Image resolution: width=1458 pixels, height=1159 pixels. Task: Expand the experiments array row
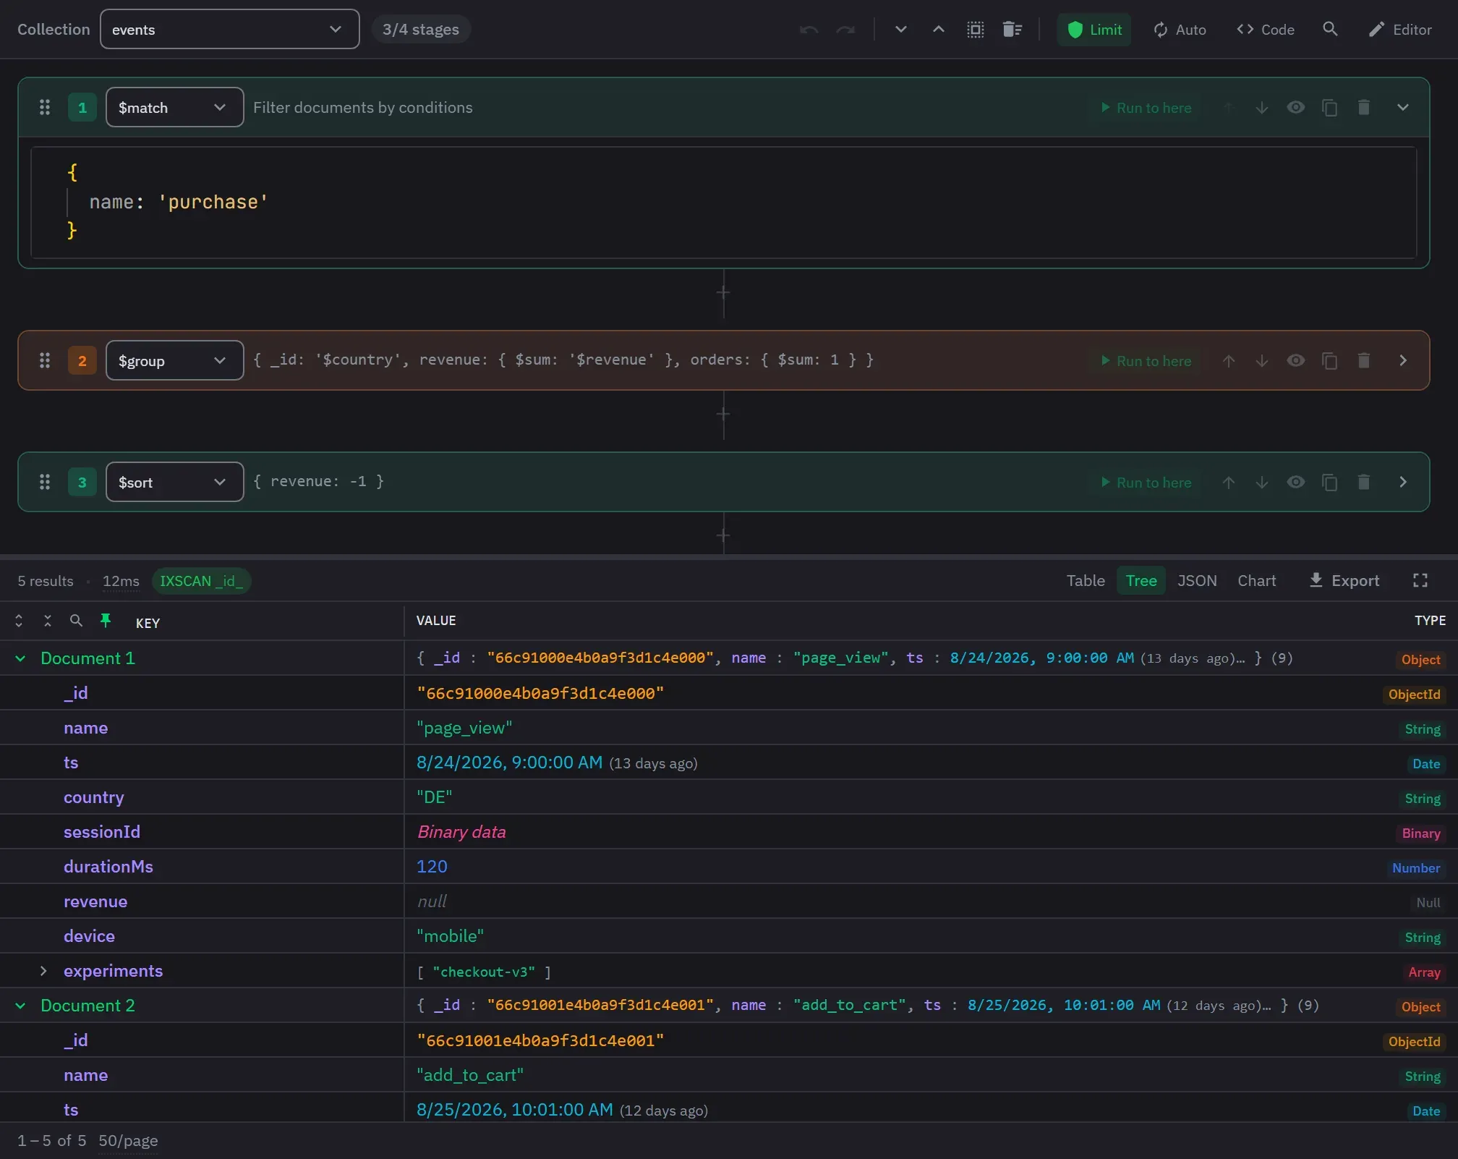43,971
